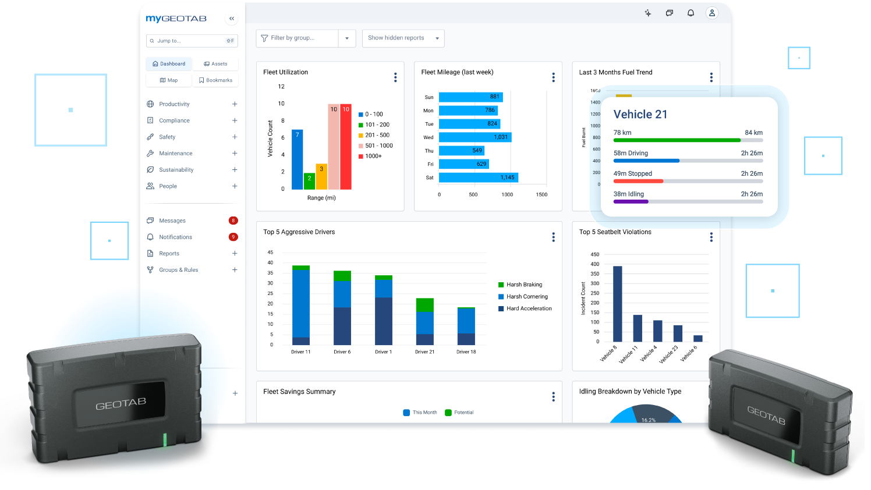Open the notifications bell in top bar
871x490 pixels.
691,13
